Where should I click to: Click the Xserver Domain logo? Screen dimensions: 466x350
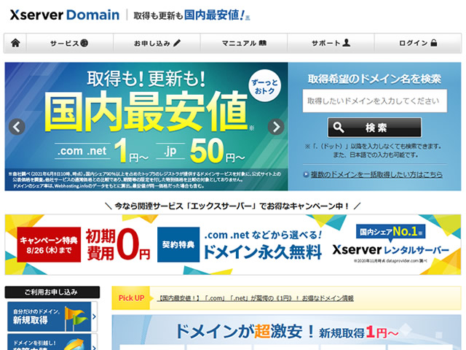65,15
